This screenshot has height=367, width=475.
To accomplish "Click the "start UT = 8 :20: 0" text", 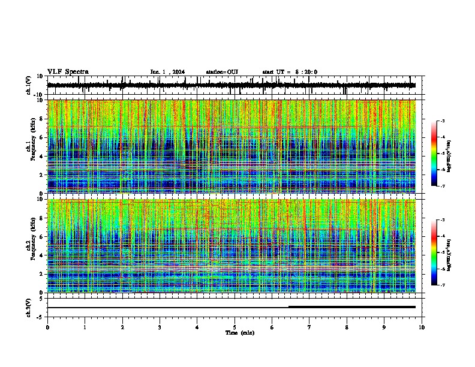I will click(290, 72).
